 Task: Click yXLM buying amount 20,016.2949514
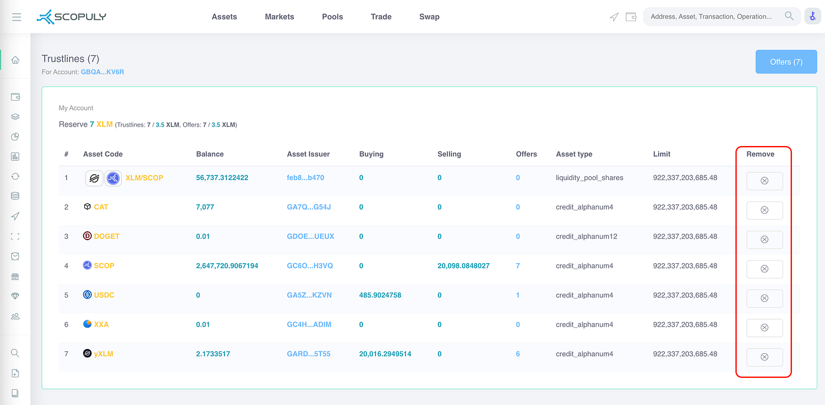point(385,354)
